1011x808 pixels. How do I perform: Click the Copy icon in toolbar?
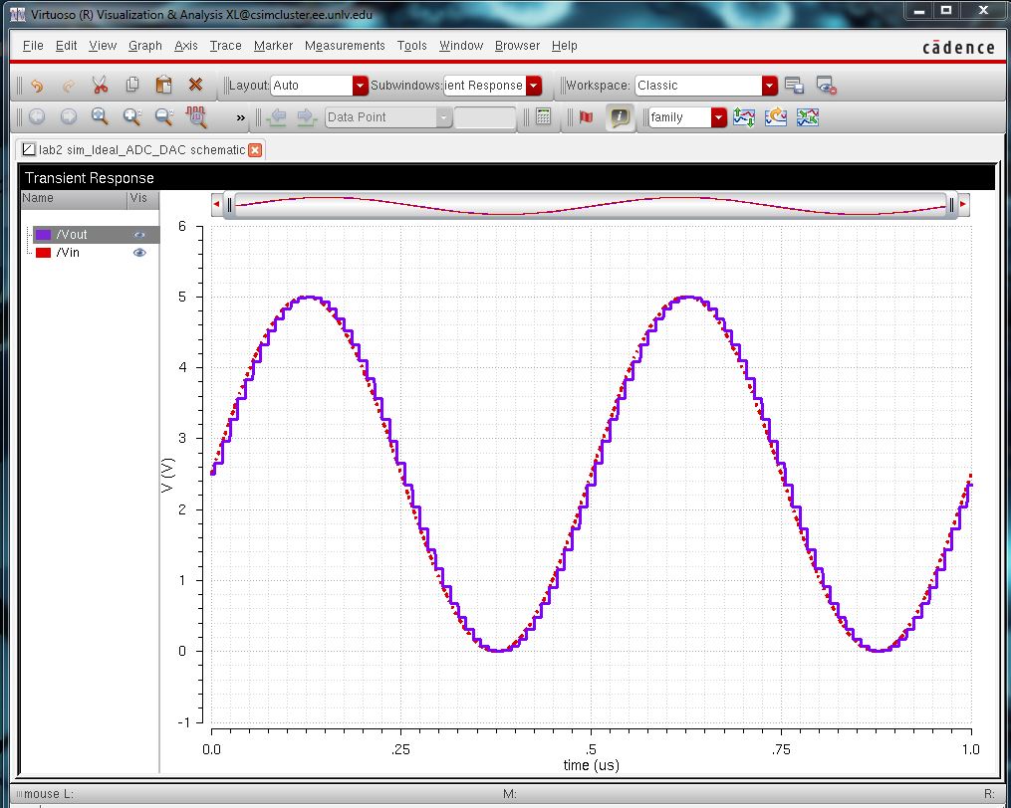click(132, 86)
